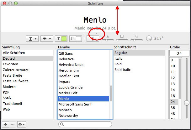Select the highlighted Menlo family row
The image size is (191, 130).
(83, 99)
